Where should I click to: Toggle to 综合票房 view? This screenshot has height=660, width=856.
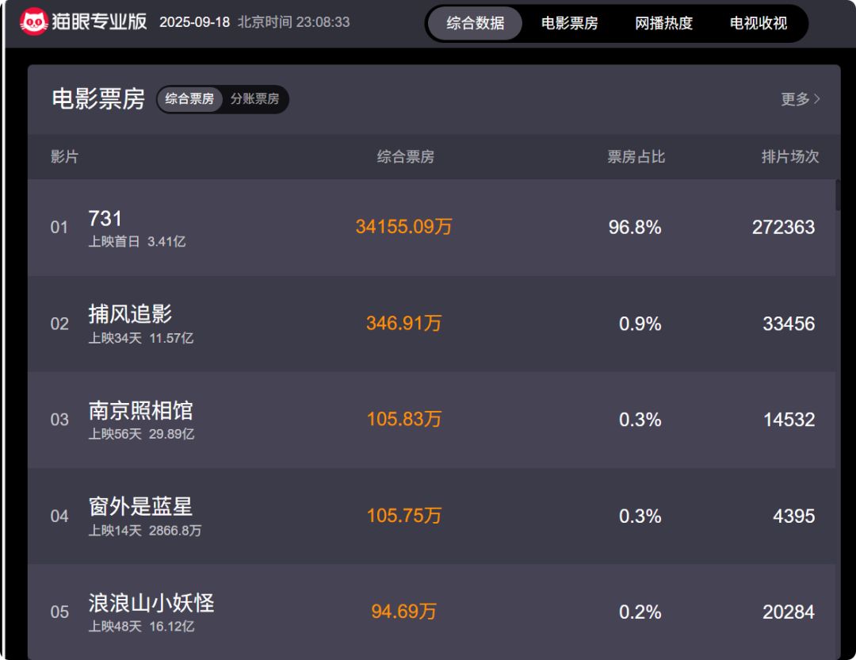189,99
